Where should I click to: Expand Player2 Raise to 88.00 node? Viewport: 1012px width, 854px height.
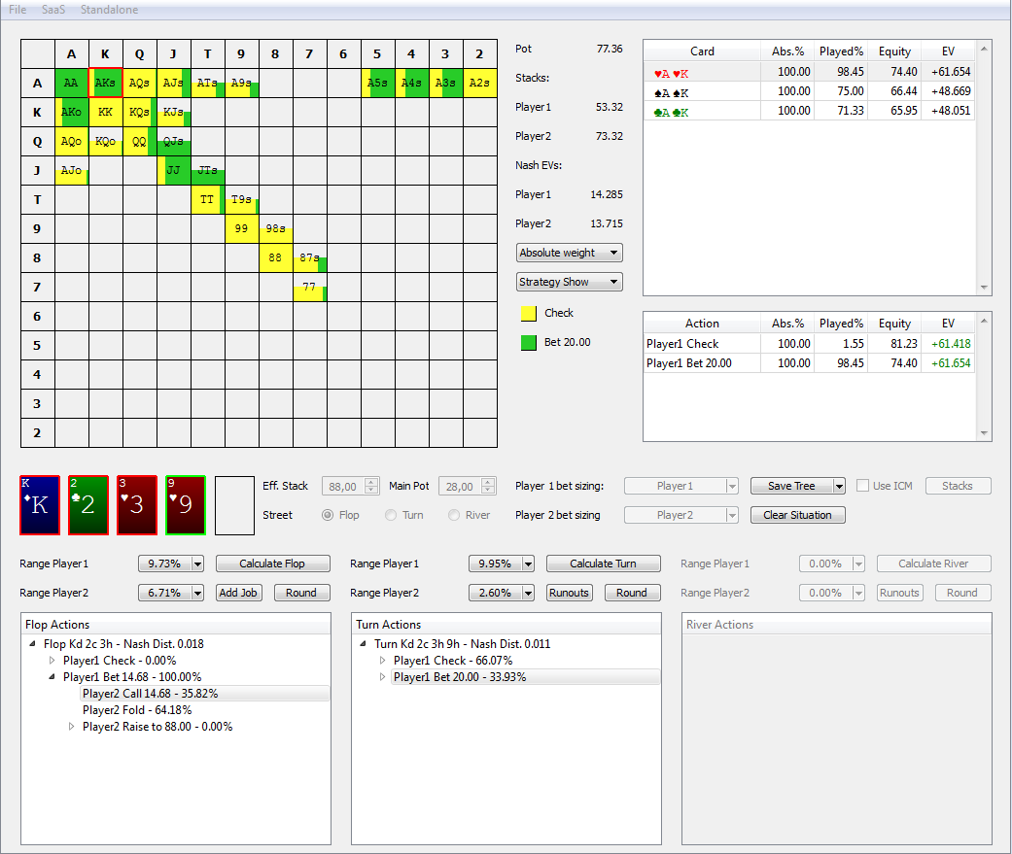(72, 727)
